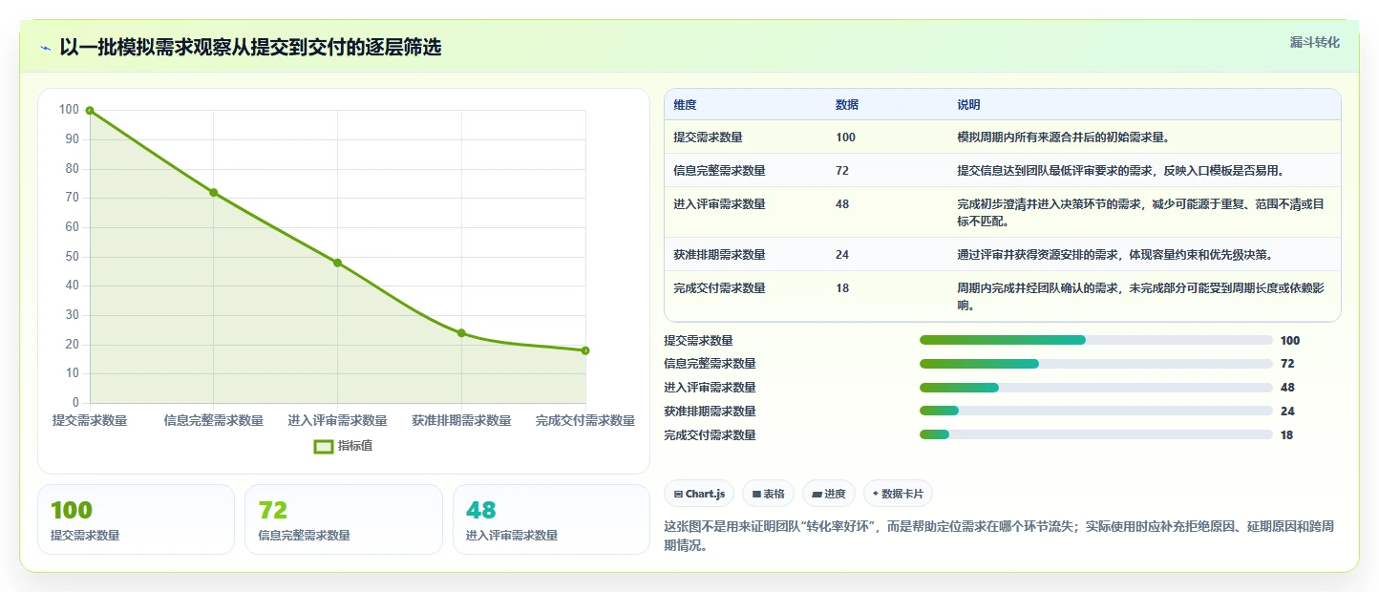Select the Chart.js tag chip
Image resolution: width=1379 pixels, height=592 pixels.
[699, 494]
